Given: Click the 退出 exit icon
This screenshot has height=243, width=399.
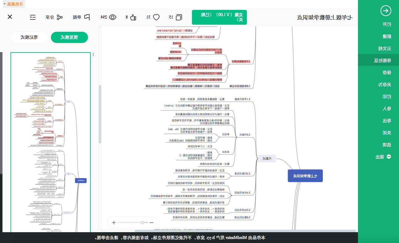Looking at the screenshot, I should coord(389,157).
